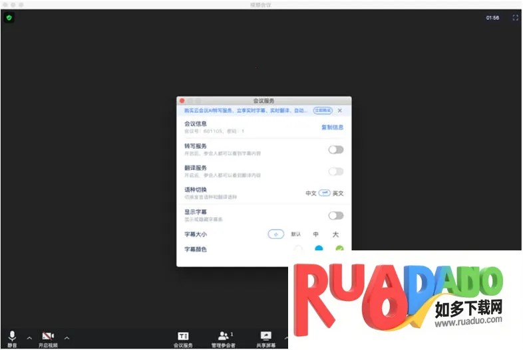523x350 pixels.
Task: Enable the 翻译服务 toggle
Action: [x=336, y=171]
